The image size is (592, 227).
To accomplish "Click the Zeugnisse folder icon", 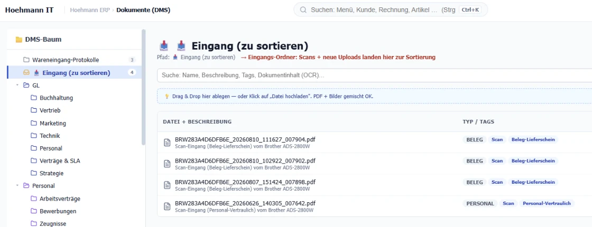I will tap(34, 223).
